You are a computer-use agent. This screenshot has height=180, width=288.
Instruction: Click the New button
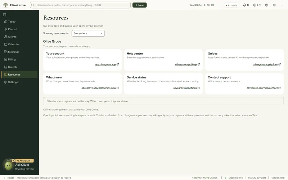click(x=140, y=5)
